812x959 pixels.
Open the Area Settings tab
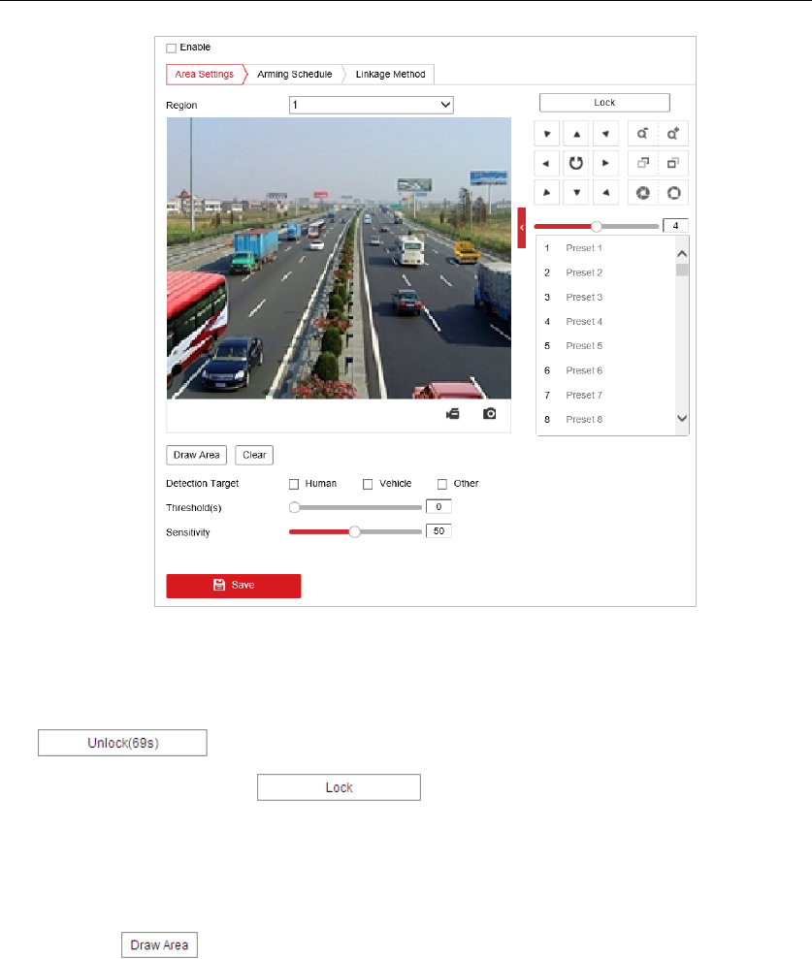[205, 74]
